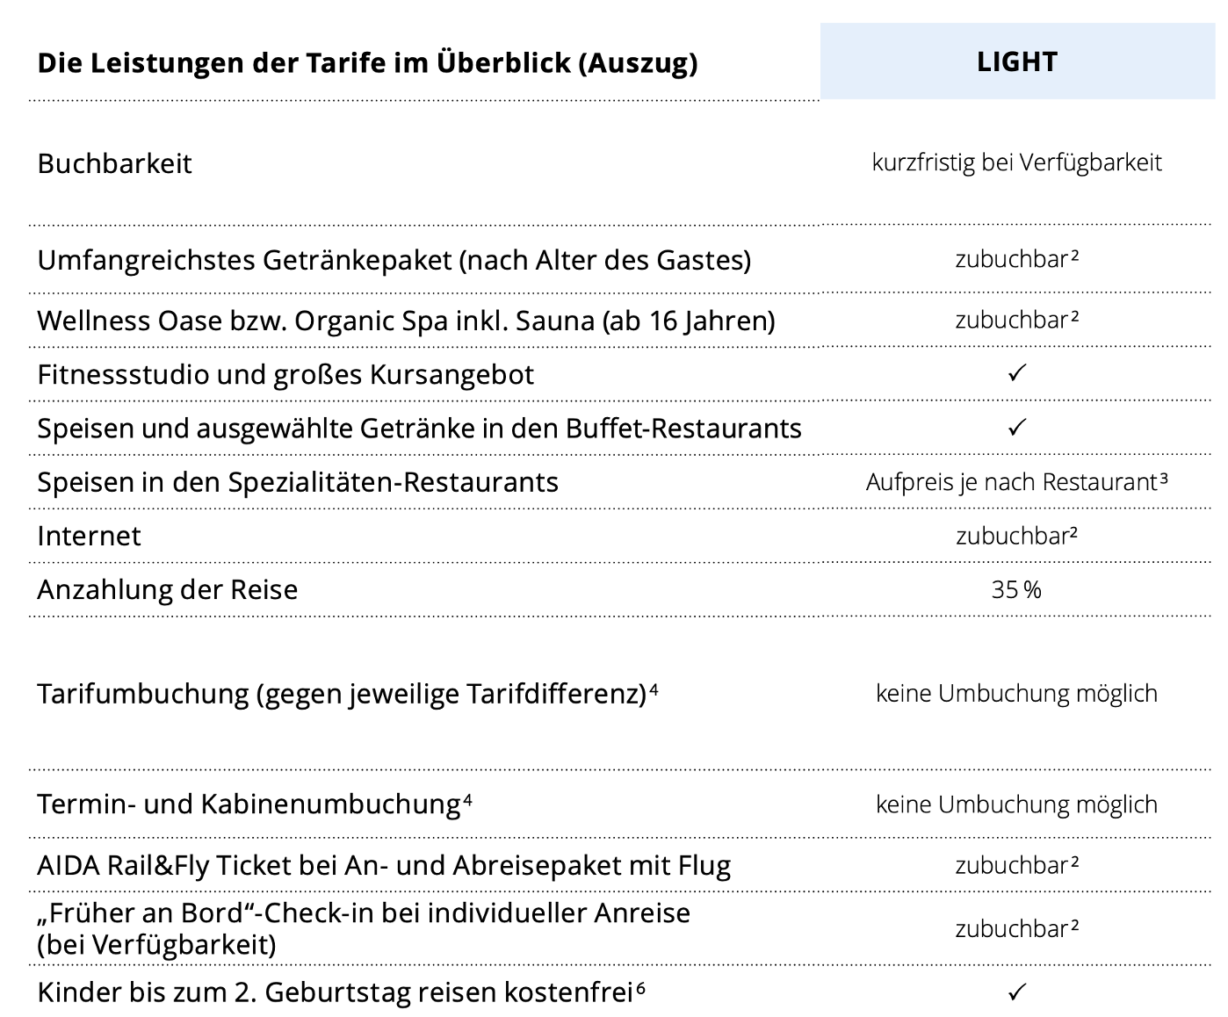Click the 35 % deposit value
This screenshot has height=1017, width=1228.
click(x=1016, y=589)
